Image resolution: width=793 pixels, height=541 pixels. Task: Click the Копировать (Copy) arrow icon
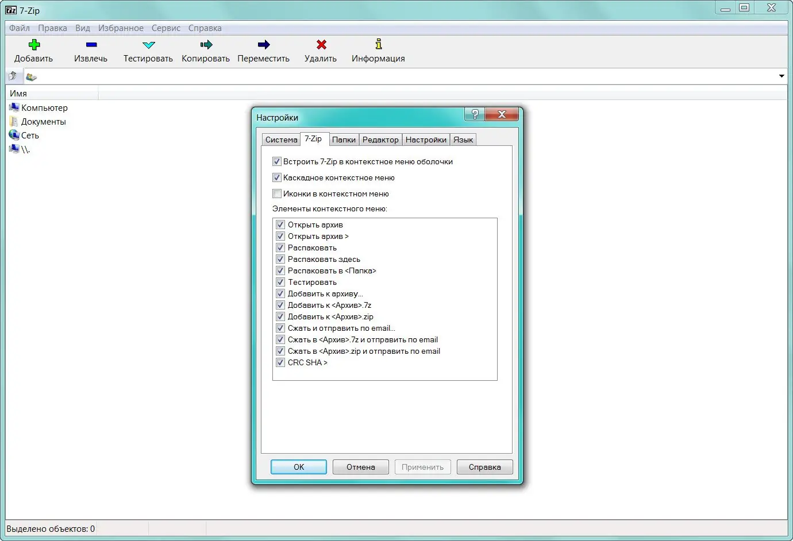pyautogui.click(x=206, y=45)
